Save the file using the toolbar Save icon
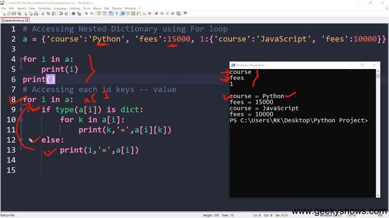This screenshot has height=218, width=389. click(x=14, y=13)
